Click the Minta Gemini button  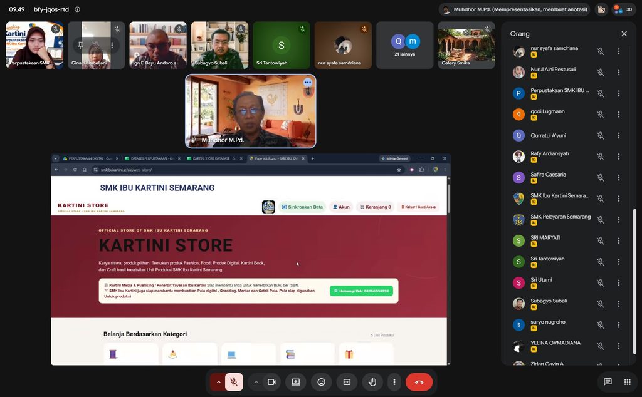point(394,158)
